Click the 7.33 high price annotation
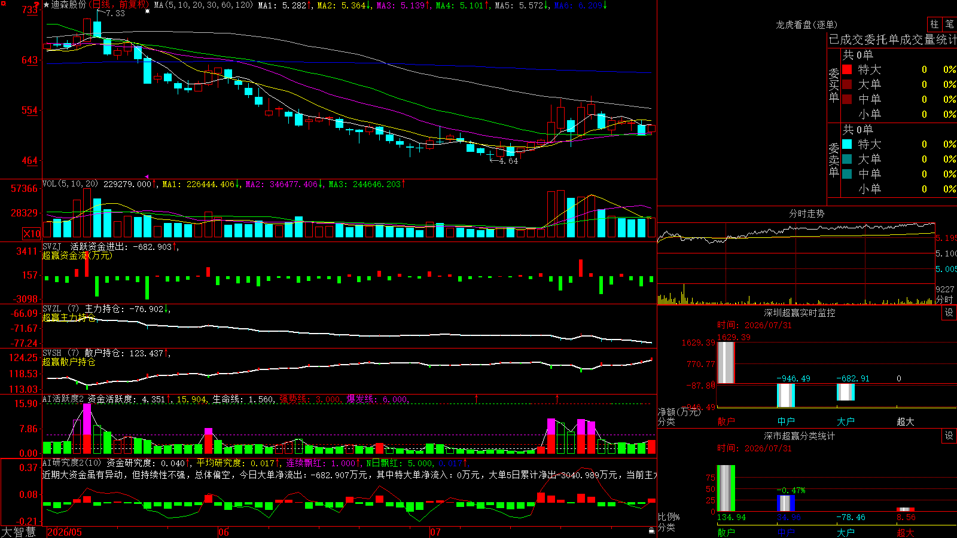Screen dimensions: 957x538 point(115,13)
